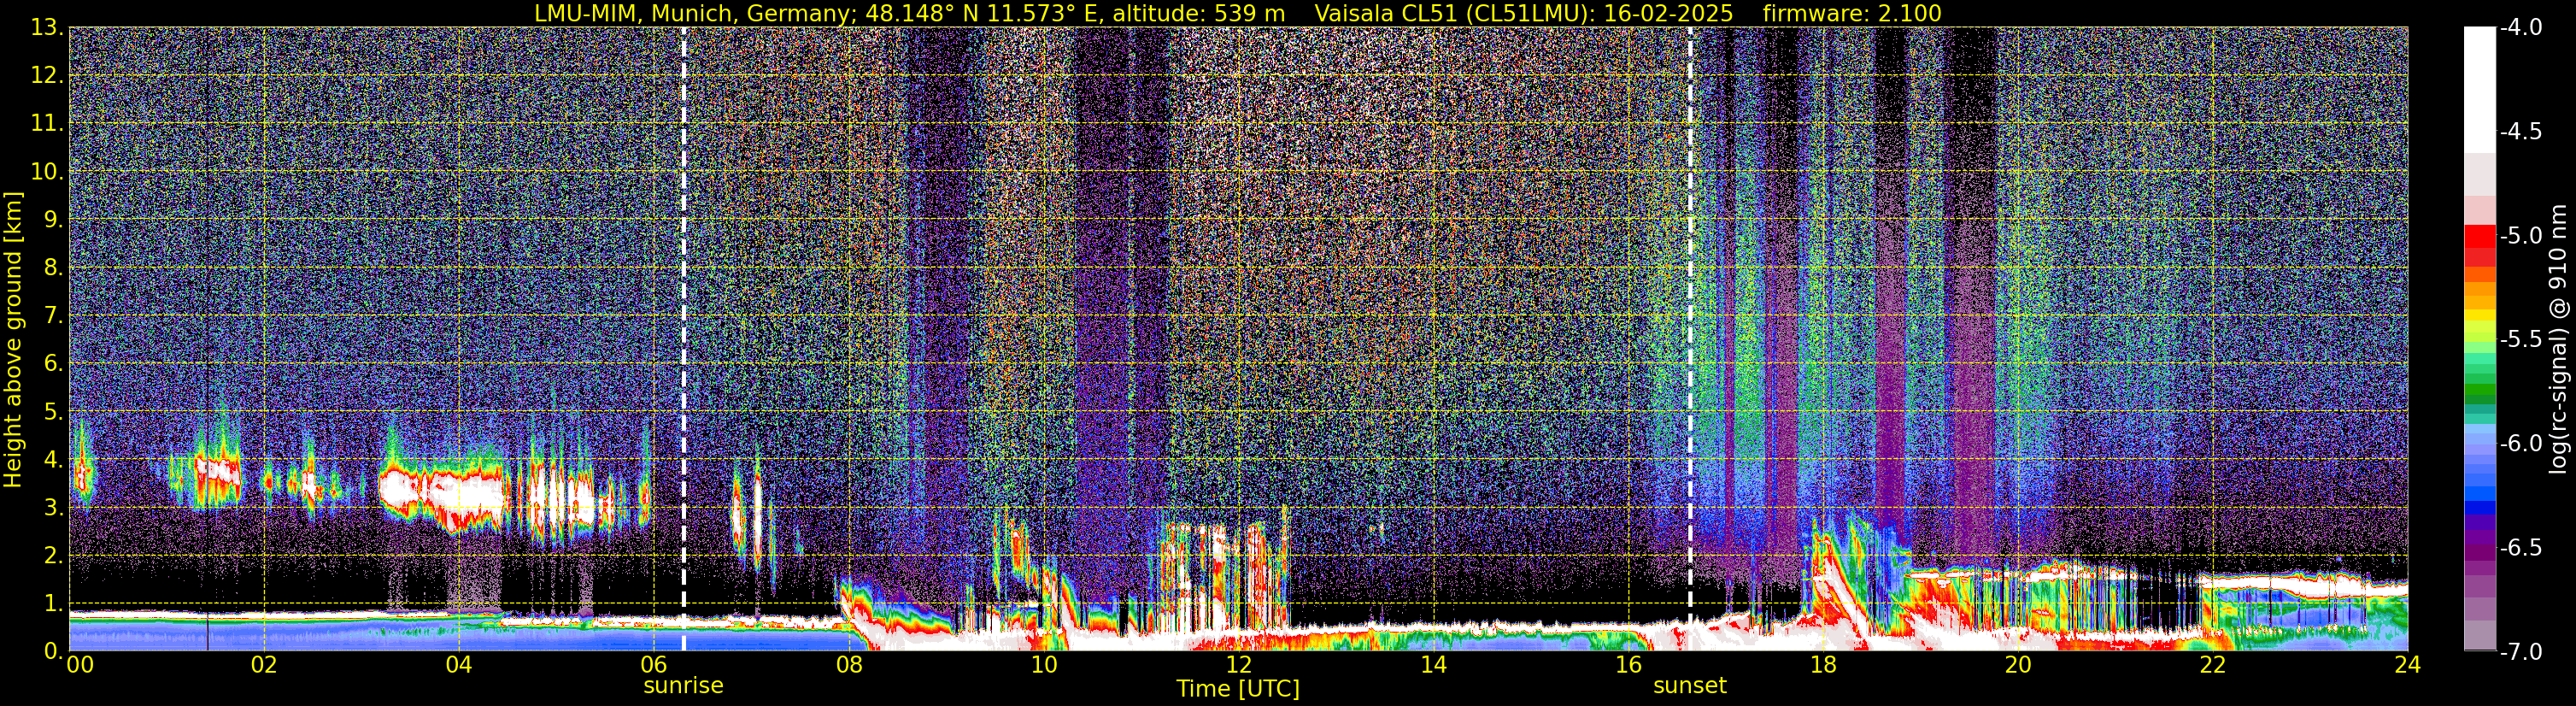
Task: Click the time axis tick label '14'
Action: pyautogui.click(x=1433, y=665)
